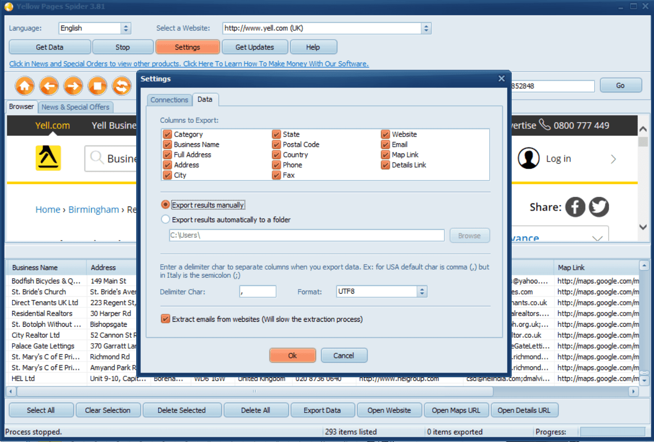Share on Twitter icon
The height and width of the screenshot is (442, 654).
(599, 207)
